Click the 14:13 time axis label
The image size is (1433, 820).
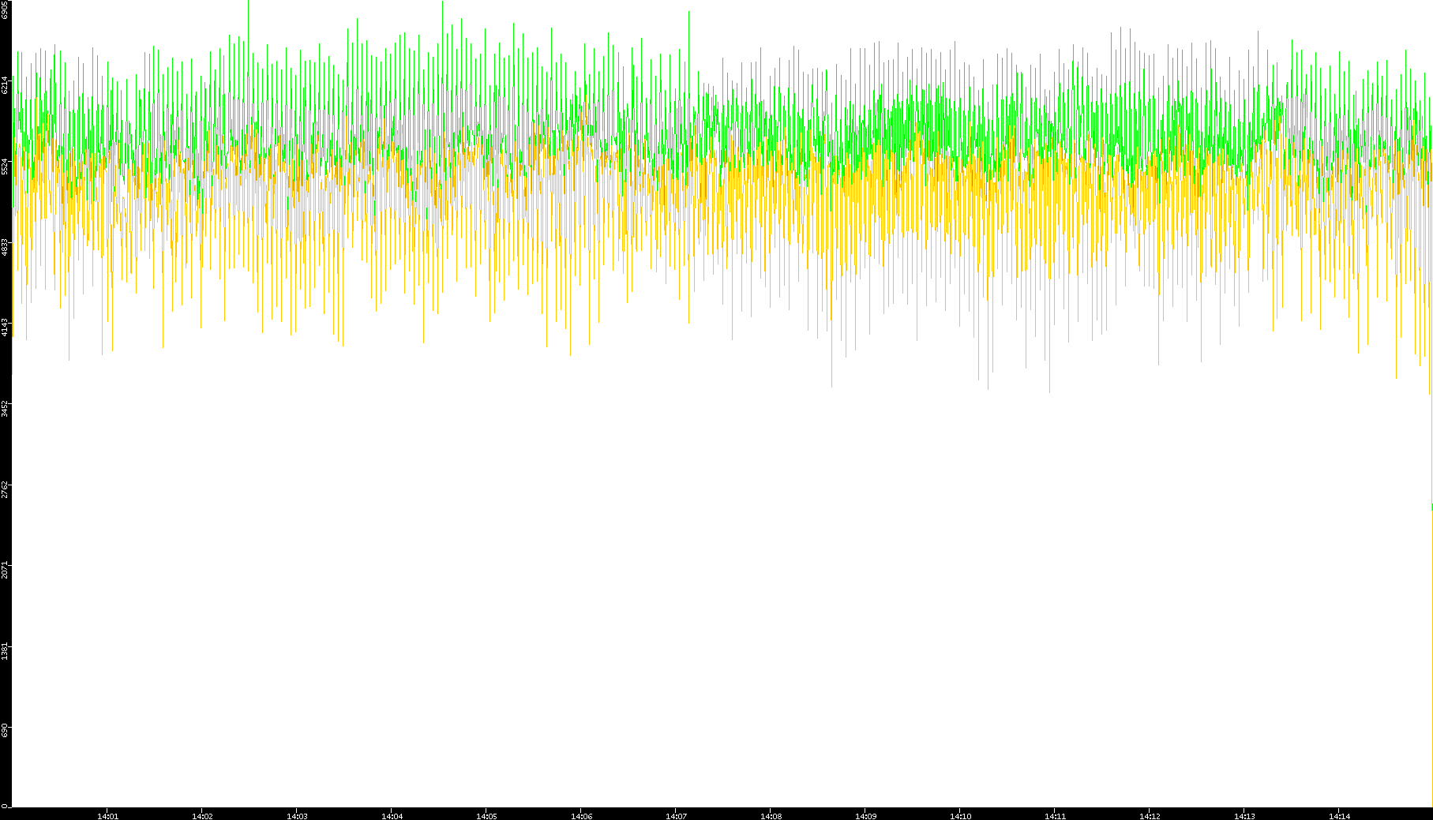[x=1244, y=816]
